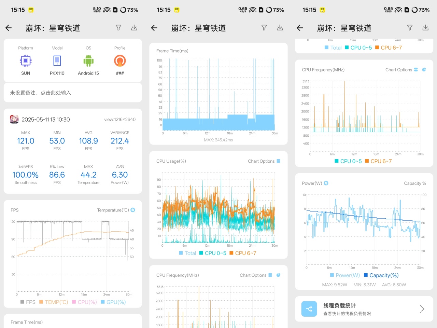Click the note field 未设置备注，点击此处输入
This screenshot has height=328, width=437.
pyautogui.click(x=73, y=93)
